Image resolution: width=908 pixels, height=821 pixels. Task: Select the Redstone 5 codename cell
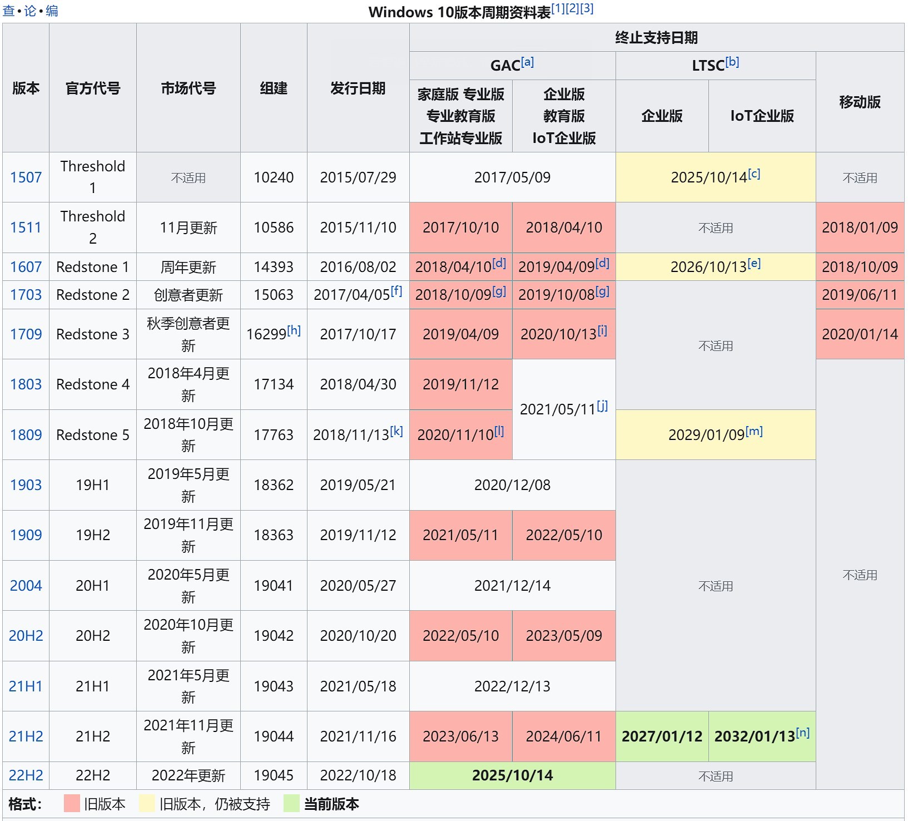click(x=93, y=435)
